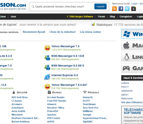Open the Forum nav link

coord(101,17)
